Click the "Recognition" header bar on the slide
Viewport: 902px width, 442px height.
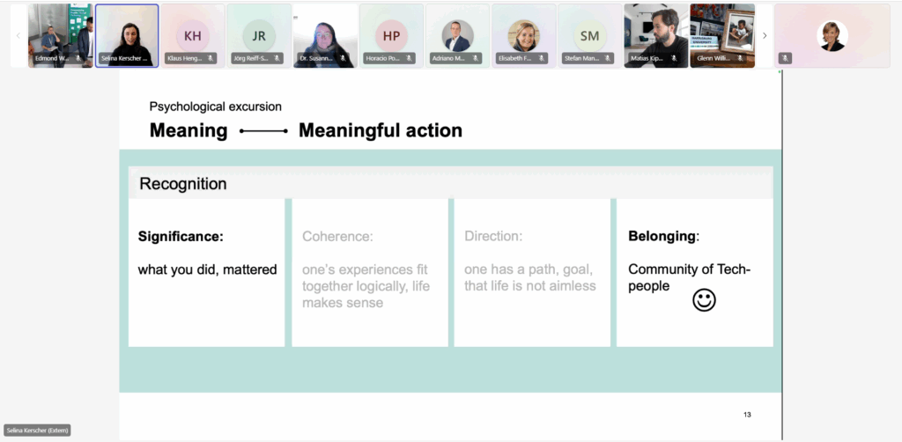450,184
